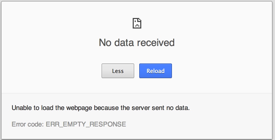This screenshot has height=140, width=275.
Task: Click the word 'Unable' starting the description
Action: 22,108
